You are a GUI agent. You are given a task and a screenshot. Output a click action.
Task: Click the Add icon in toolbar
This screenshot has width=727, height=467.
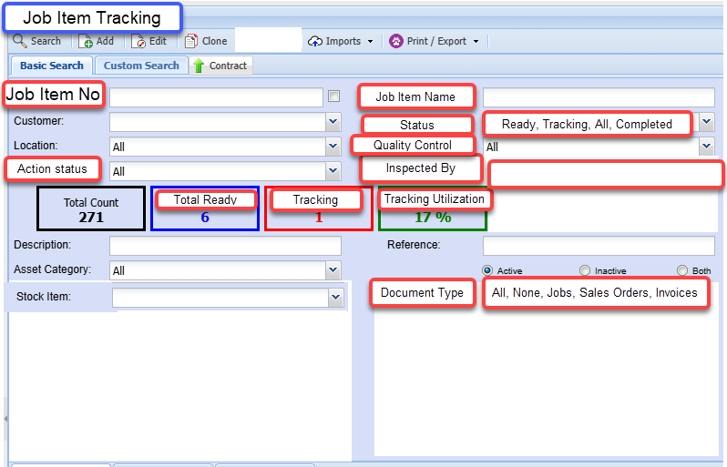[86, 41]
